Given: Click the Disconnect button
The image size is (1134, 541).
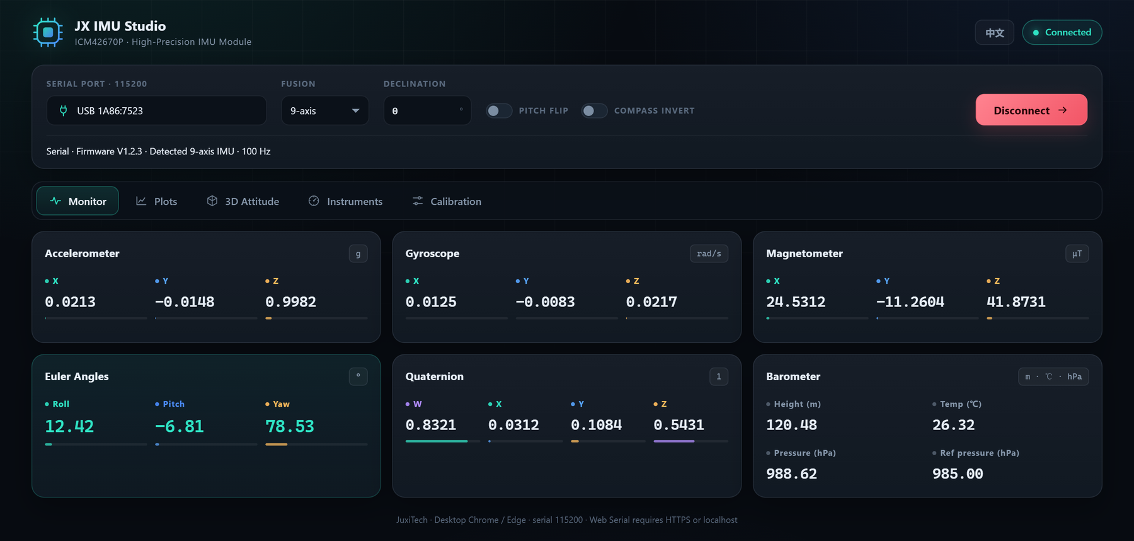Looking at the screenshot, I should point(1031,110).
